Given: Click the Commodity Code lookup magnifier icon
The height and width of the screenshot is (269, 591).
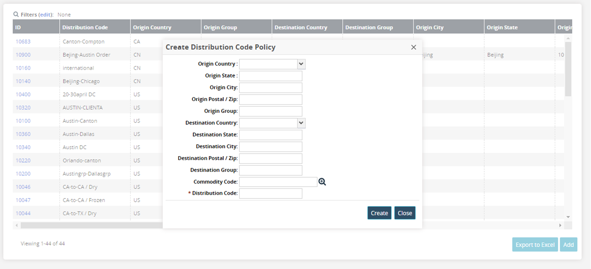Looking at the screenshot, I should point(322,182).
